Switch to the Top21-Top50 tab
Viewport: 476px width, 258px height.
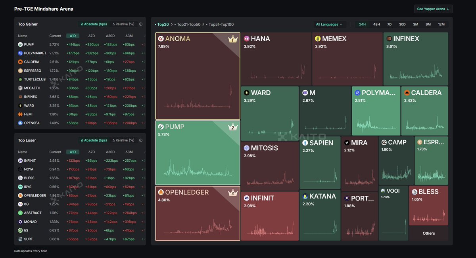[x=188, y=25]
